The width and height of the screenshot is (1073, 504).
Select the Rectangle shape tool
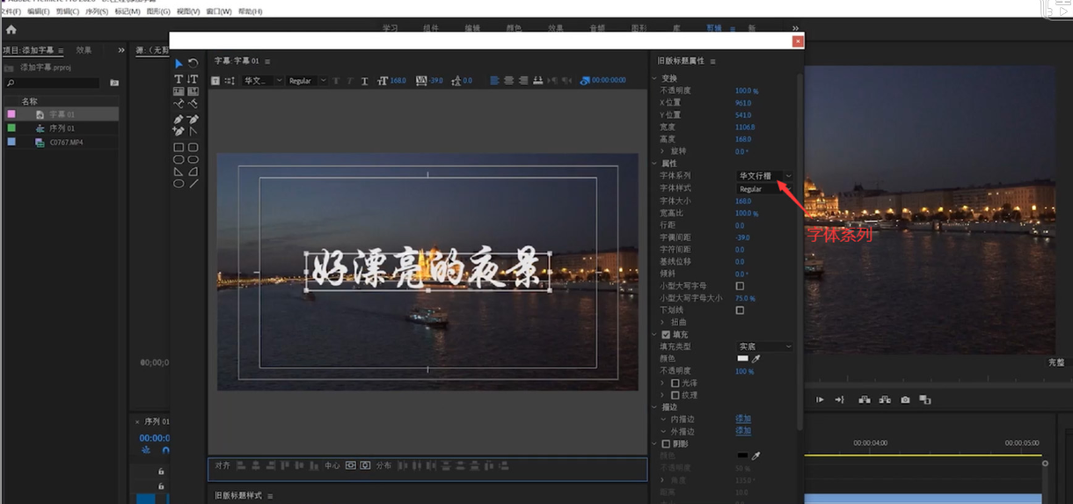click(179, 148)
